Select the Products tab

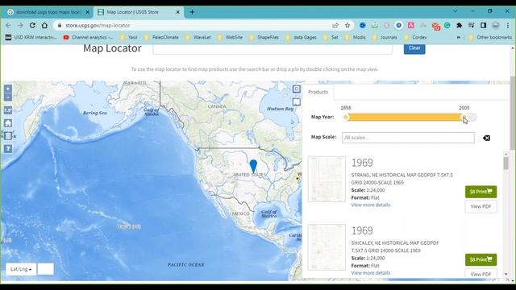click(x=318, y=92)
